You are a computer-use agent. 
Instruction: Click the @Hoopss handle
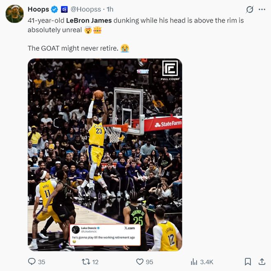click(86, 9)
